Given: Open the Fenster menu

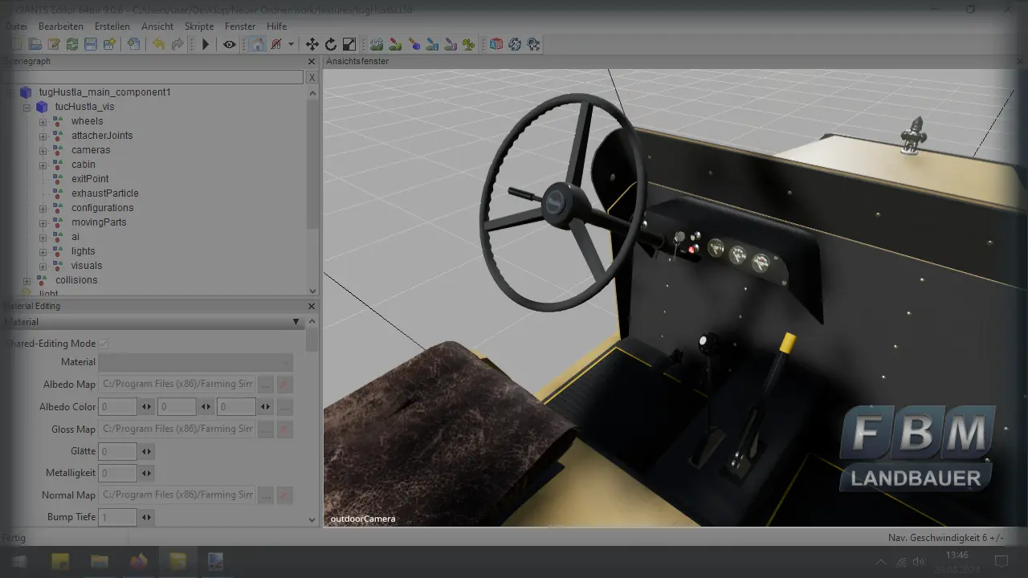Looking at the screenshot, I should click(x=240, y=26).
